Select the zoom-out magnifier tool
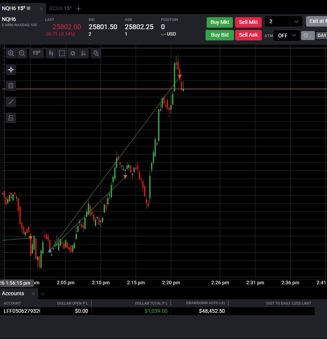The image size is (327, 339). point(22,53)
